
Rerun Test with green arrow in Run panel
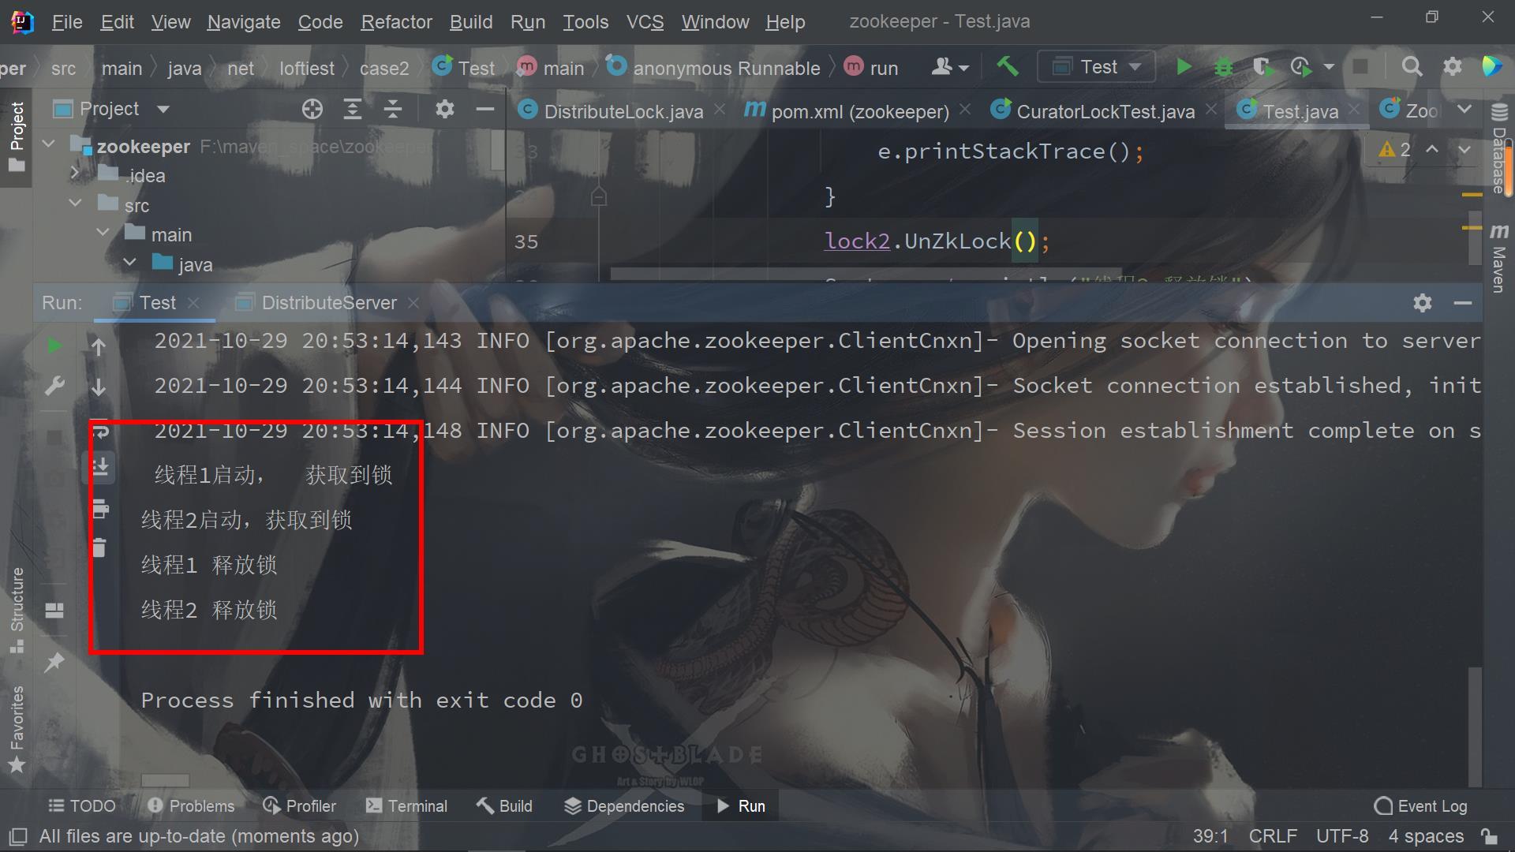54,346
